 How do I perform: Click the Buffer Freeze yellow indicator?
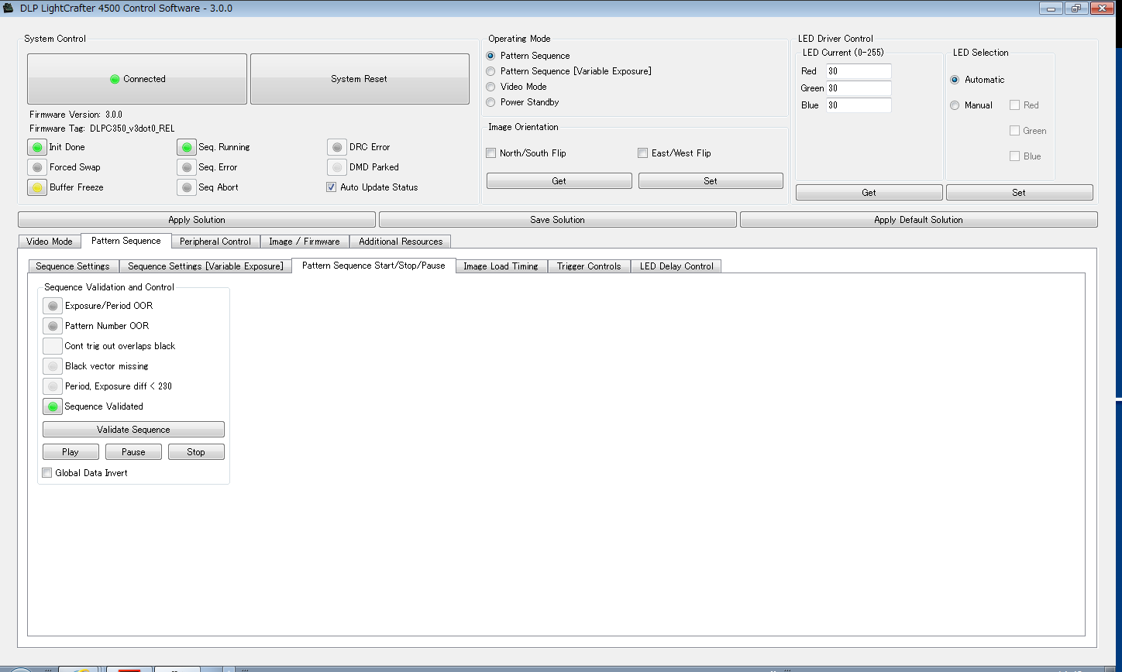coord(36,187)
